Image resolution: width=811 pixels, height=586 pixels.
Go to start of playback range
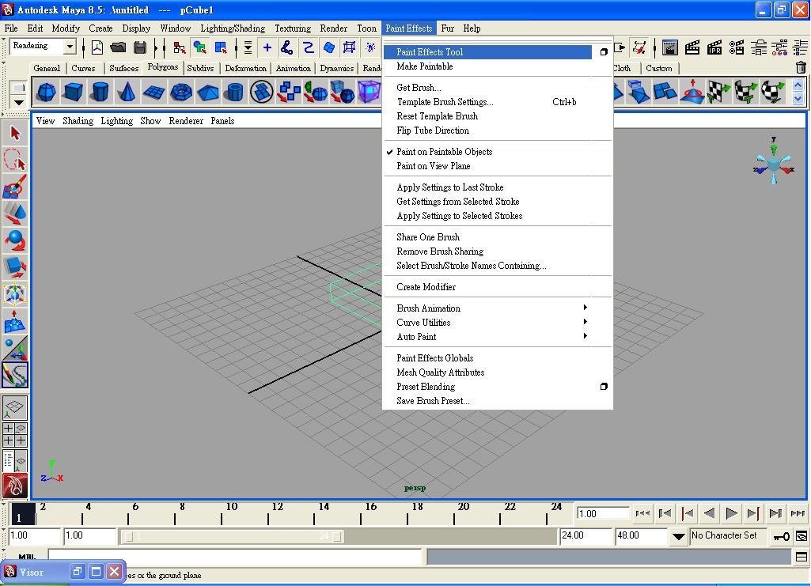pos(642,513)
